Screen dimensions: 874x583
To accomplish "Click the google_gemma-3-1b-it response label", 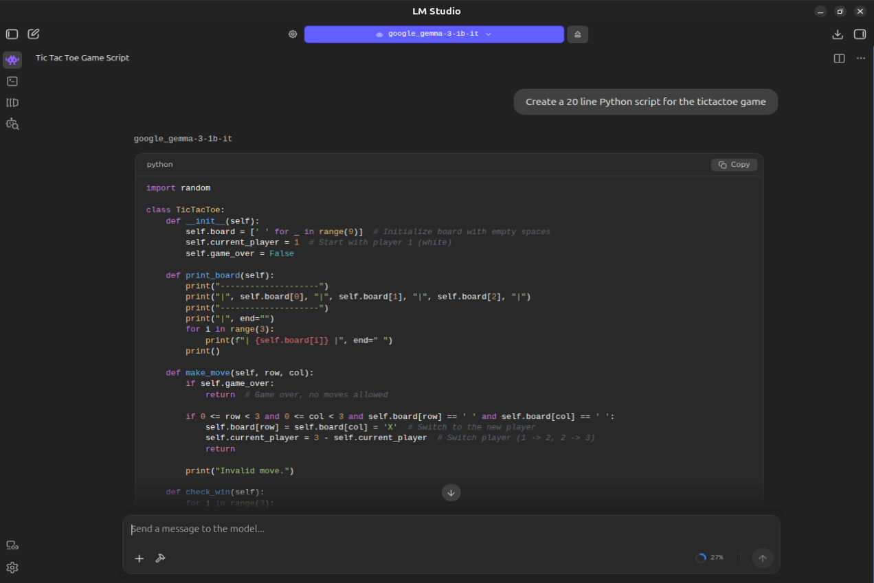I will click(183, 139).
